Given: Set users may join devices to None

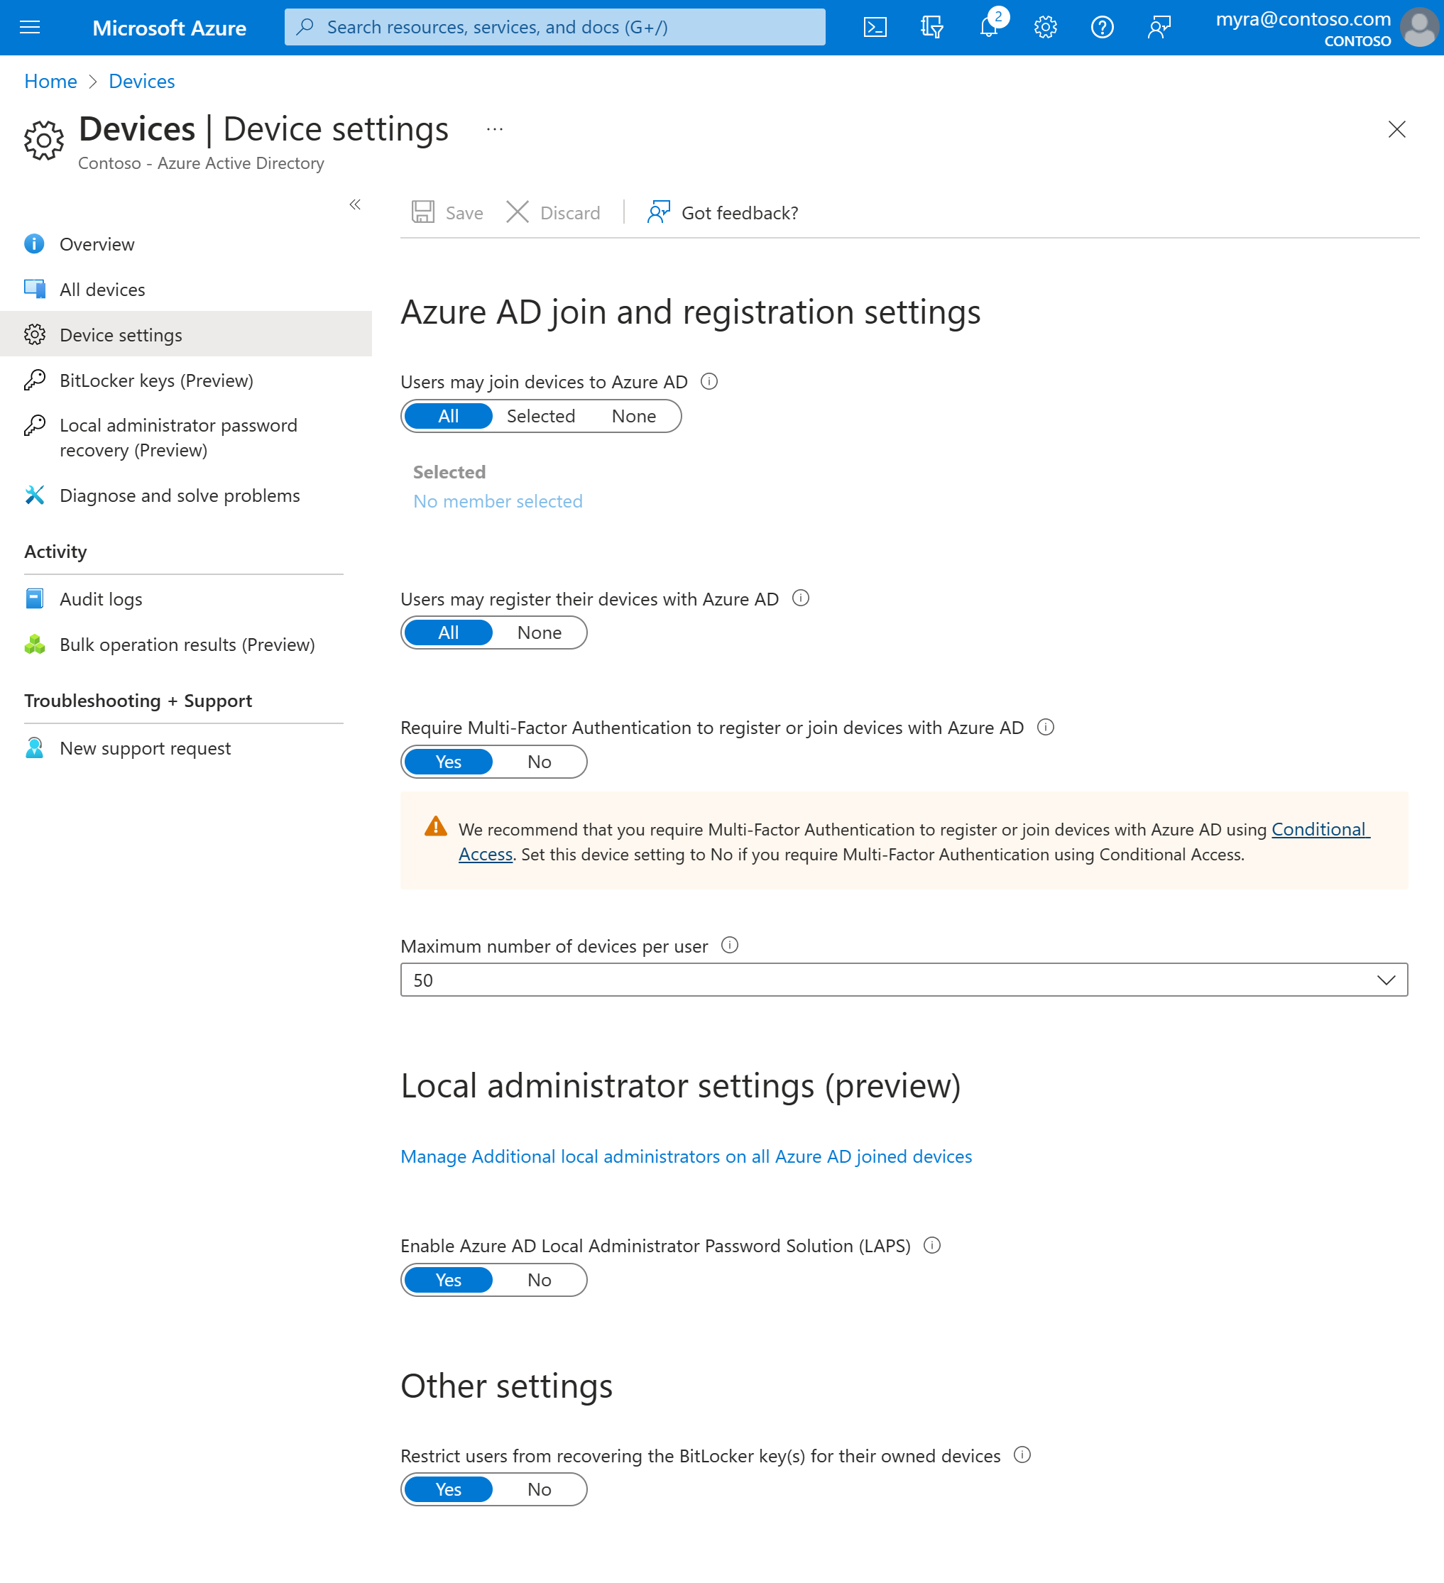Looking at the screenshot, I should pos(634,416).
